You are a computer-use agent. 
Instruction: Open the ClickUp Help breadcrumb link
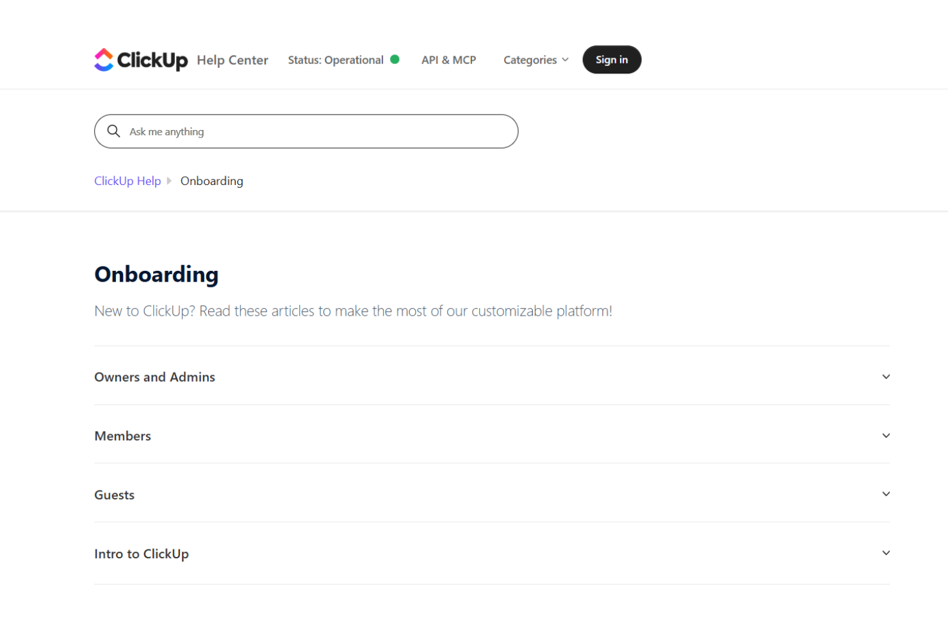[x=127, y=181]
